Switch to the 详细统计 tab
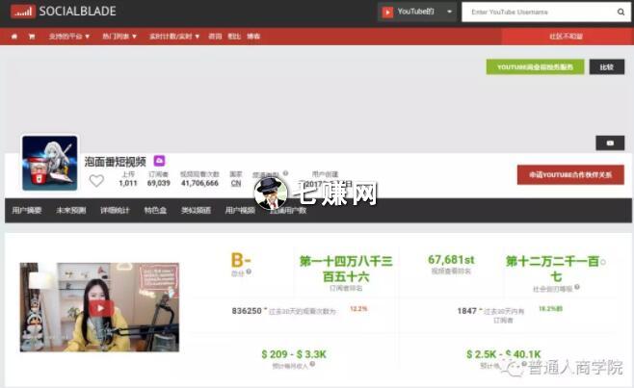Image resolution: width=634 pixels, height=388 pixels. 115,211
